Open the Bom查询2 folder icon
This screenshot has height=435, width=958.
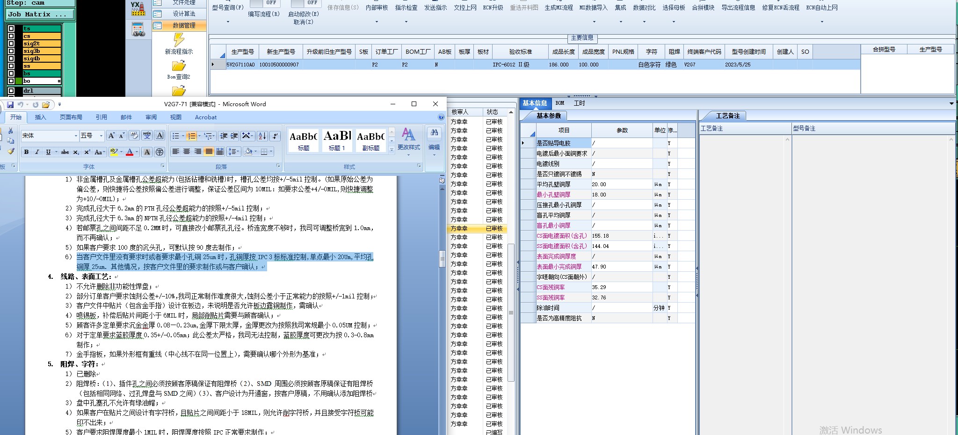[x=179, y=66]
